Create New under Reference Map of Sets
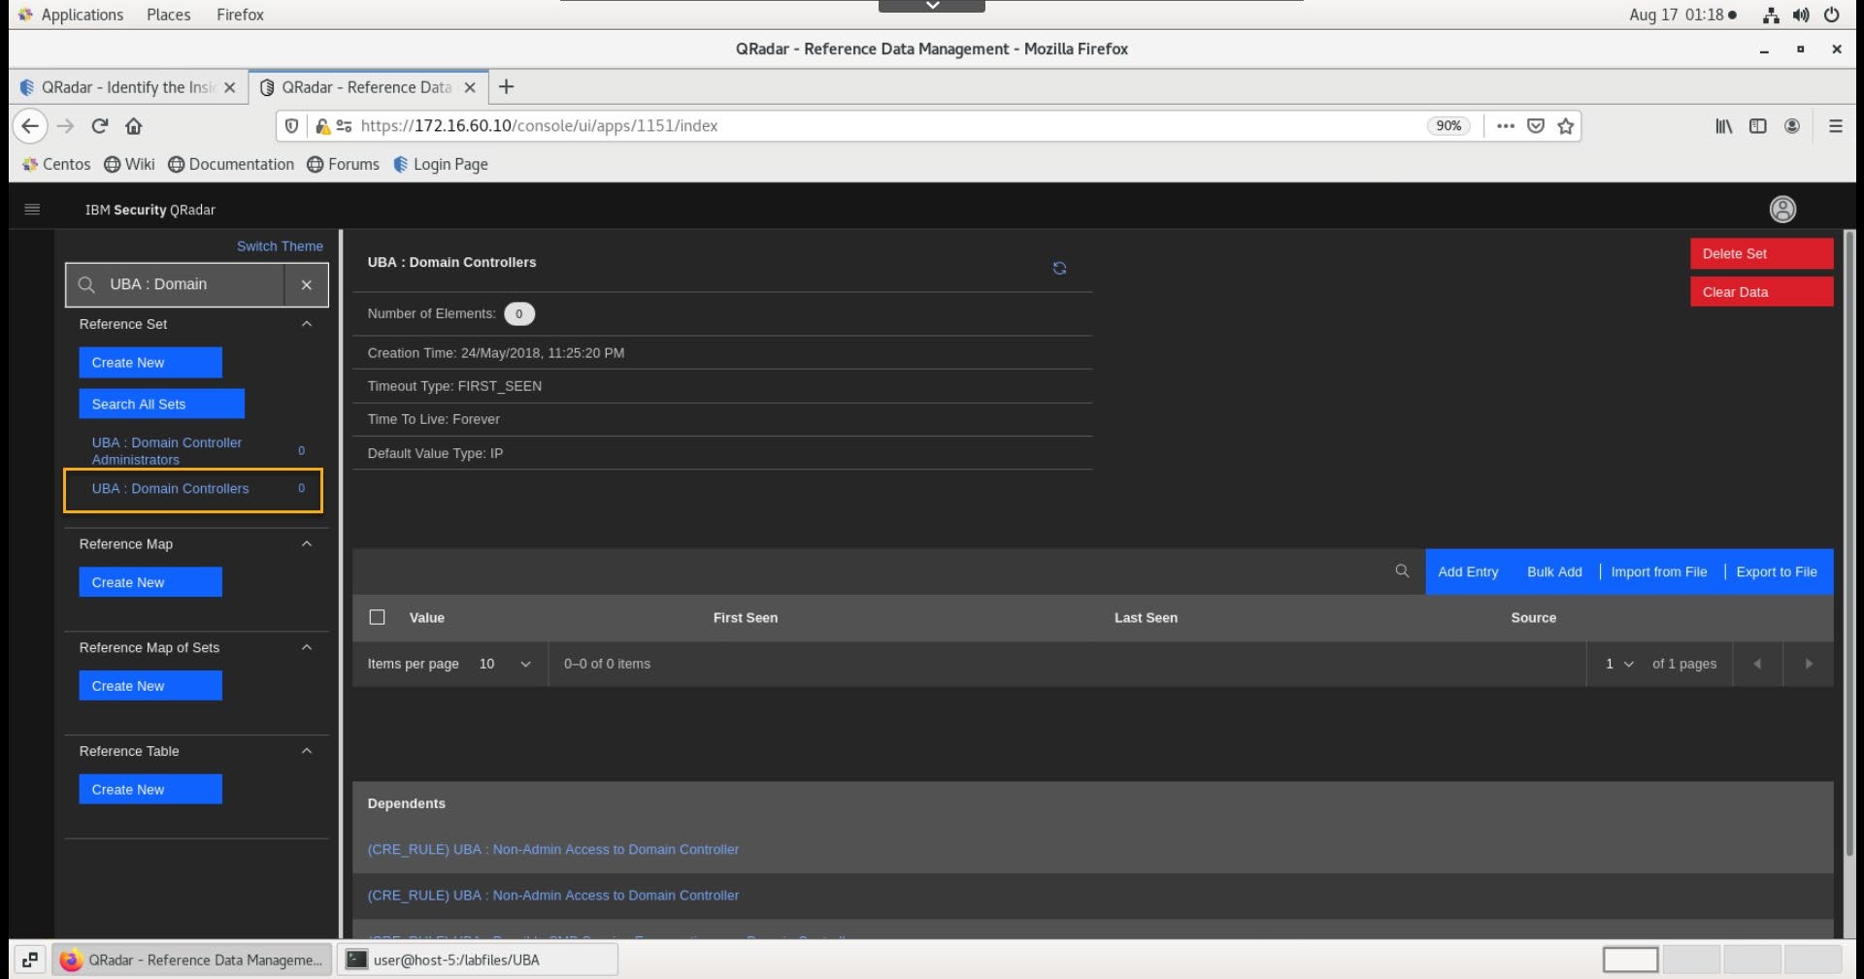This screenshot has width=1864, height=979. (x=150, y=686)
